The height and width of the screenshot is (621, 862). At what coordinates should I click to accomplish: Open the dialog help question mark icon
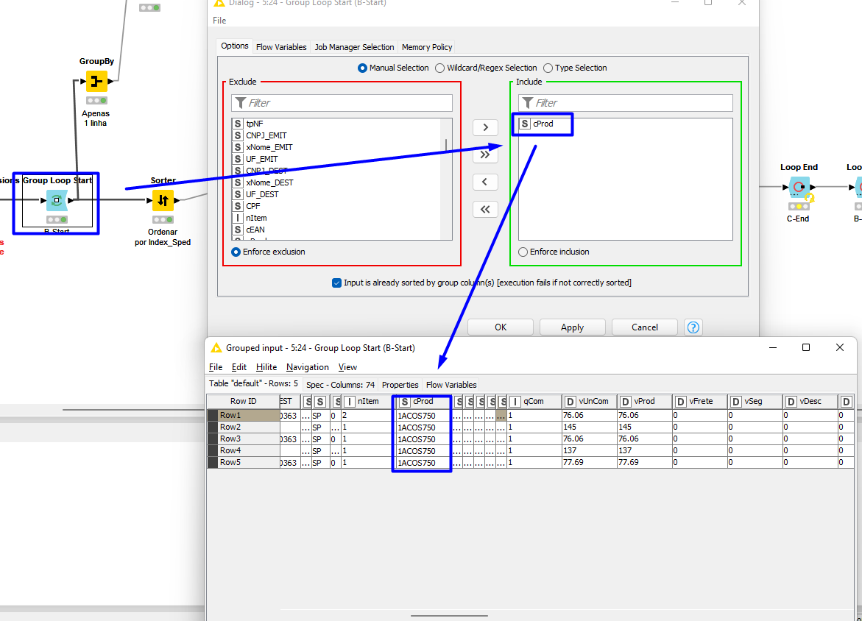coord(692,327)
